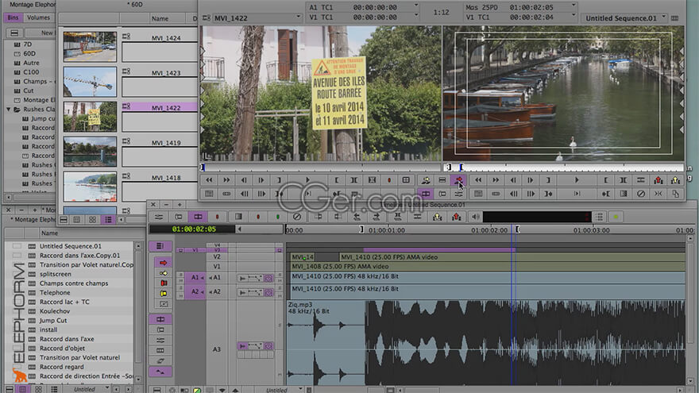The width and height of the screenshot is (699, 393).
Task: Select the MVI_1419 clip thumbnail
Action: point(90,152)
